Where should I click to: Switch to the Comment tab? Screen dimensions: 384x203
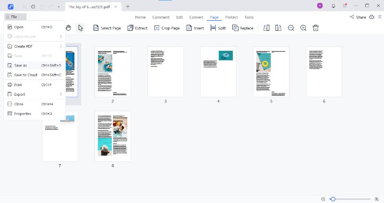point(161,17)
